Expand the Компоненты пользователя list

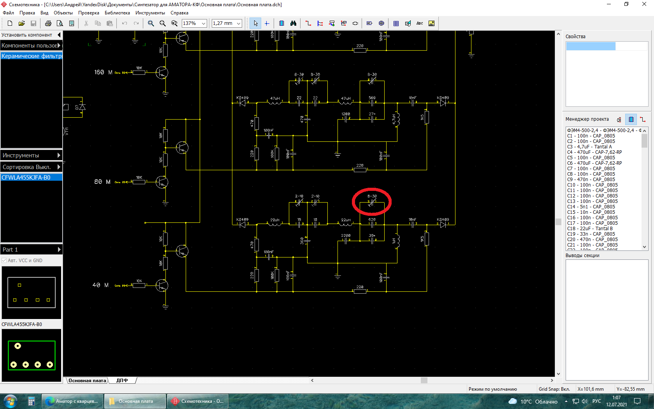59,46
